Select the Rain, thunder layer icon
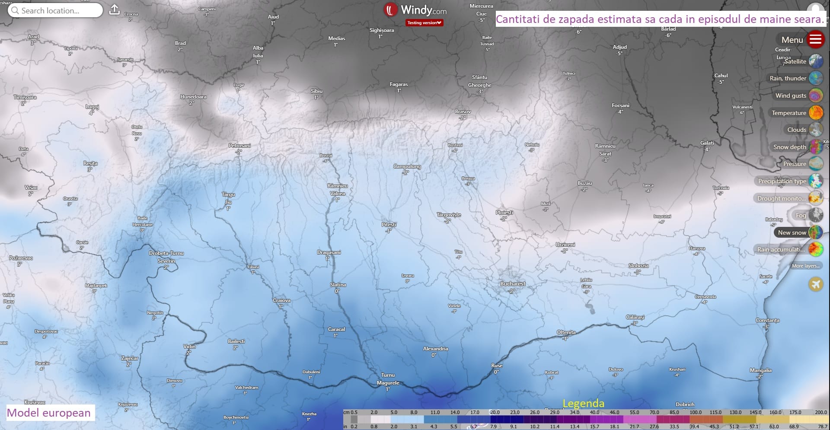Image resolution: width=830 pixels, height=430 pixels. (x=815, y=78)
